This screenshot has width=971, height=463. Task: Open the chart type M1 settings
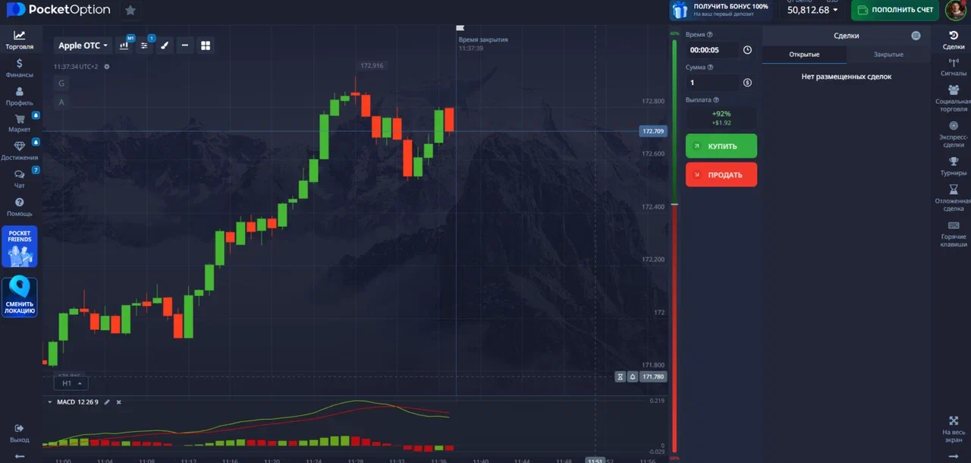click(x=124, y=46)
